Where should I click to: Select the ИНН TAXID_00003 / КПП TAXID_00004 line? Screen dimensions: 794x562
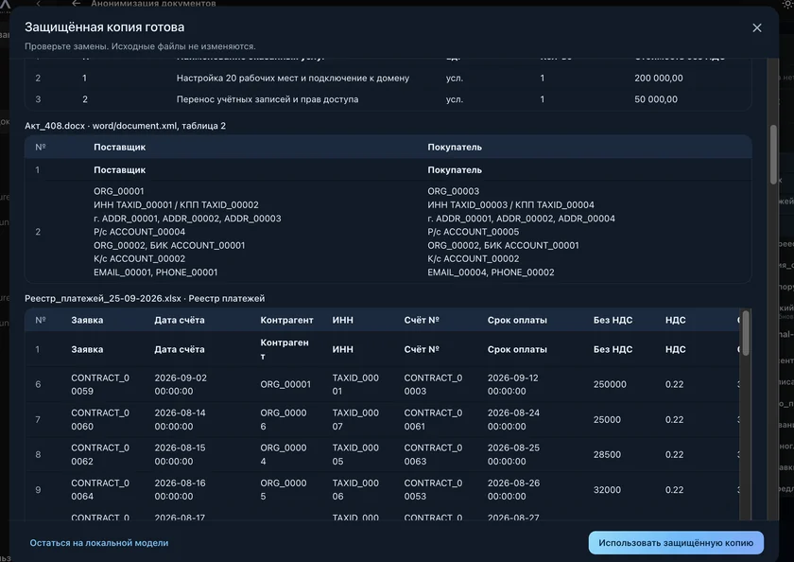pyautogui.click(x=511, y=204)
